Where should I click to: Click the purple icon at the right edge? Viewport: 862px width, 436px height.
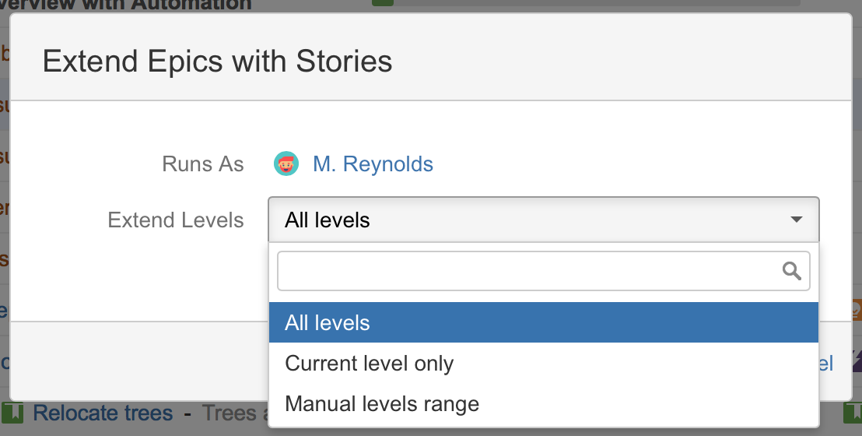coord(857,360)
